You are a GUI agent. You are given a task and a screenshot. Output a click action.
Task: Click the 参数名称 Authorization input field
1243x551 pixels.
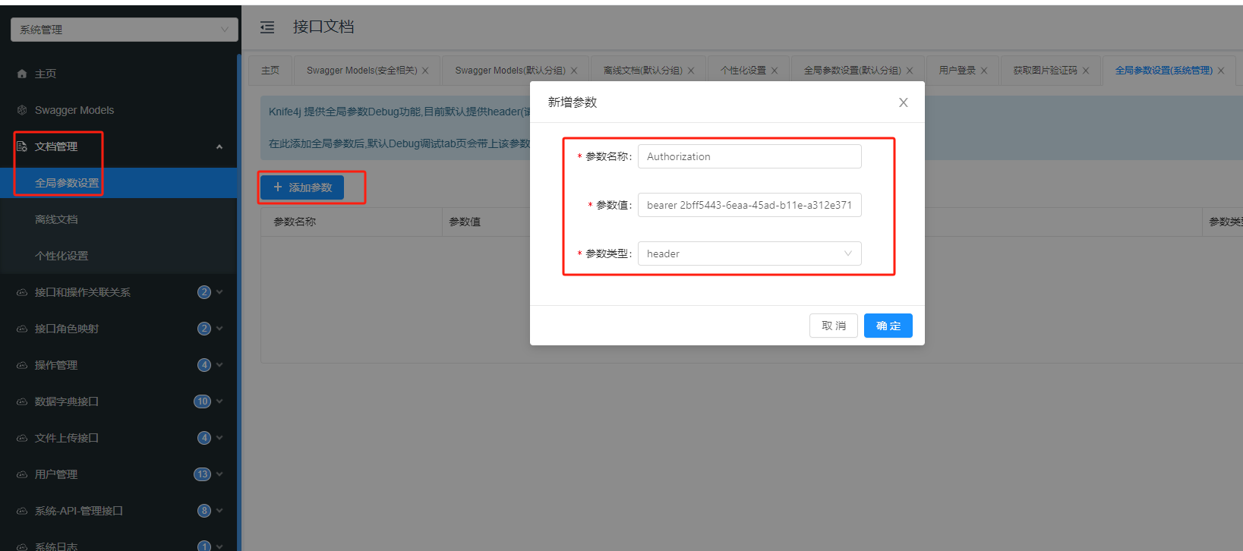(x=749, y=156)
